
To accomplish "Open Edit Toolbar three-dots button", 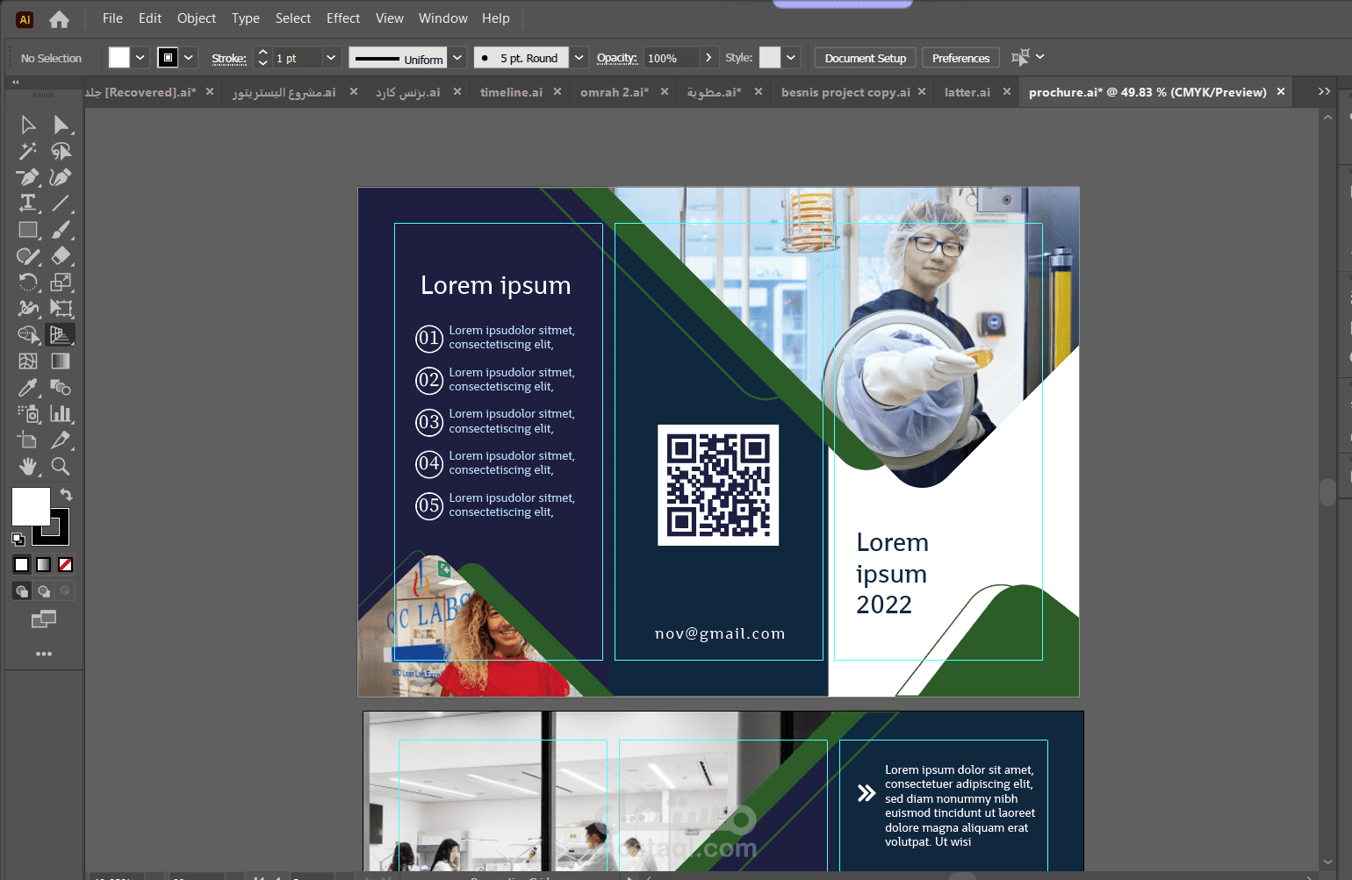I will point(44,654).
